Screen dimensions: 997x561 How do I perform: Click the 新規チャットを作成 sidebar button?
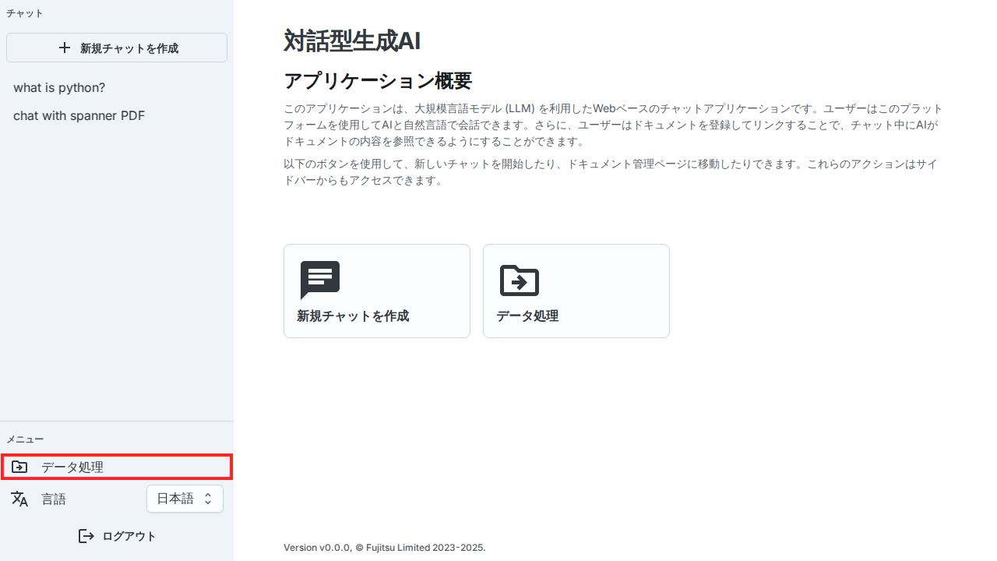point(117,48)
